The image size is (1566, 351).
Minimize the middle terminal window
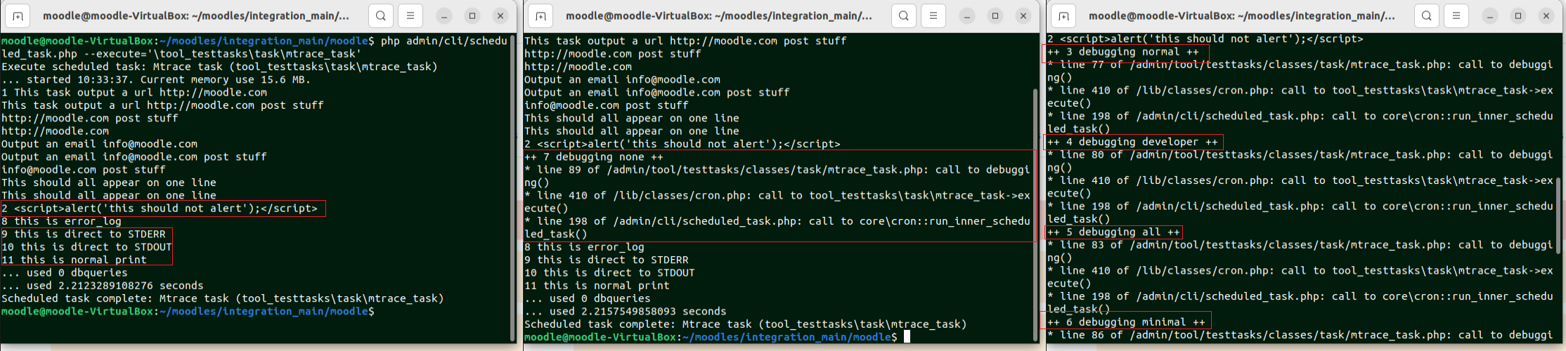point(967,15)
